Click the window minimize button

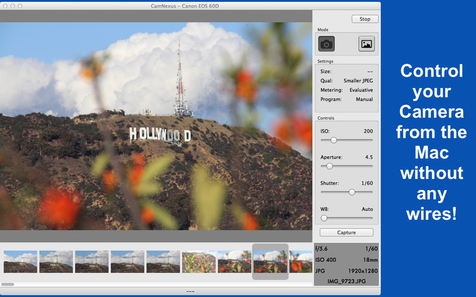12,6
